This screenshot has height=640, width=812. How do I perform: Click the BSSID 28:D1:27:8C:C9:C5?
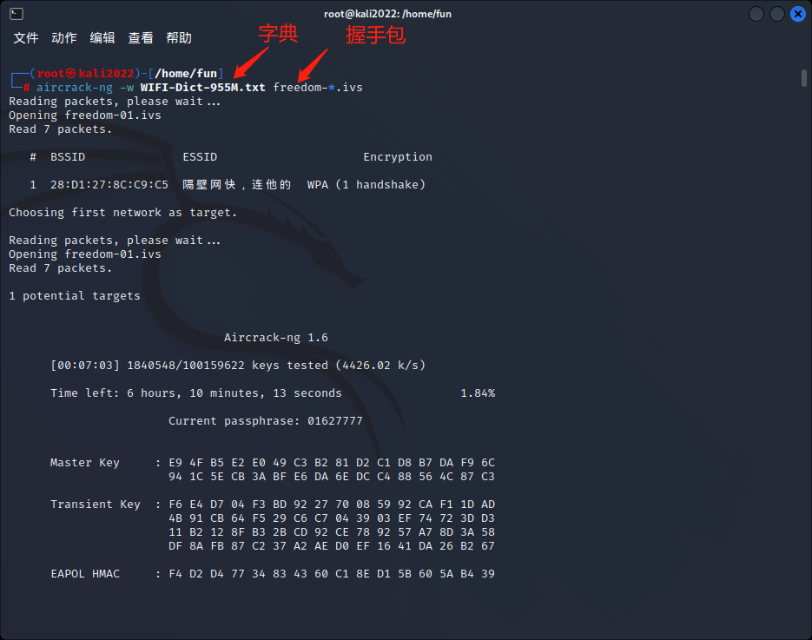point(109,185)
